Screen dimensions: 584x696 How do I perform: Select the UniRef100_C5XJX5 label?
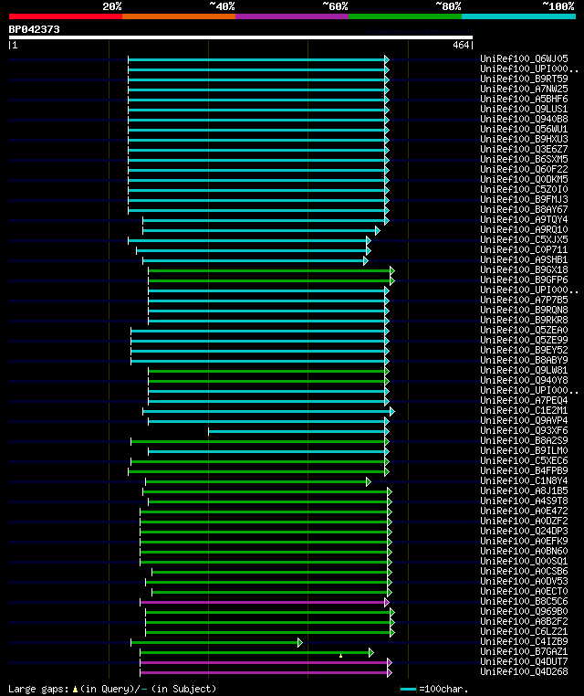pos(524,239)
